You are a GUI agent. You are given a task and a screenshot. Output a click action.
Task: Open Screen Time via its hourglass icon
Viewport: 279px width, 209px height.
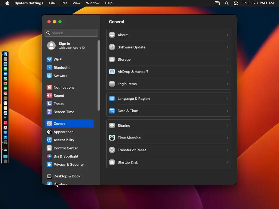pyautogui.click(x=49, y=112)
